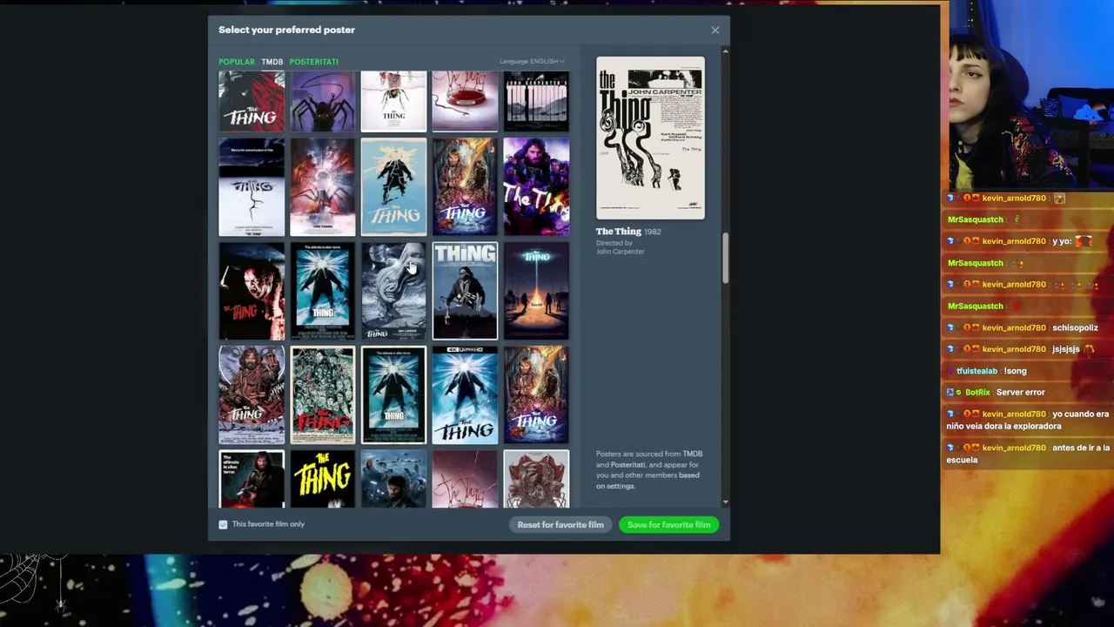The width and height of the screenshot is (1114, 627).
Task: Open the TMDB link in poster sources note
Action: [693, 454]
